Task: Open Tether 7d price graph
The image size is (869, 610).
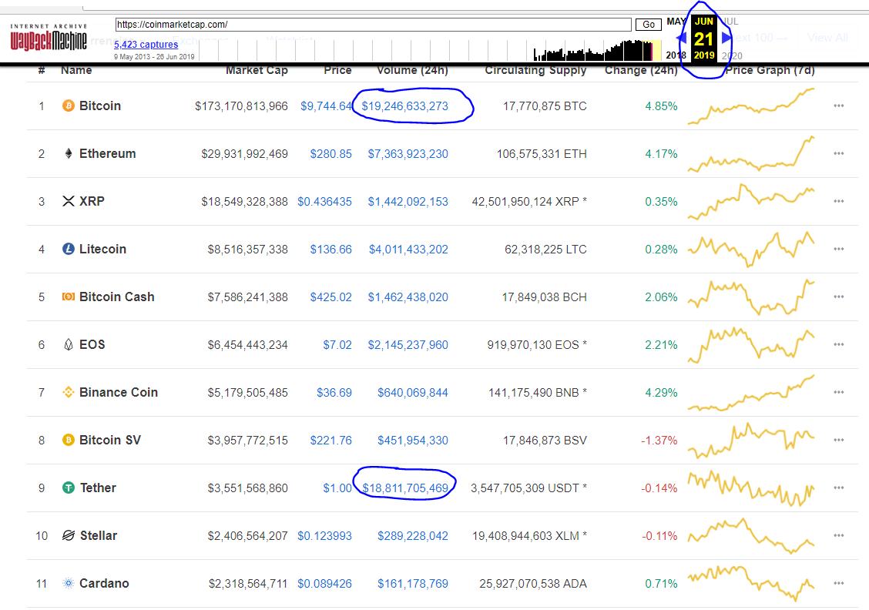Action: point(751,488)
